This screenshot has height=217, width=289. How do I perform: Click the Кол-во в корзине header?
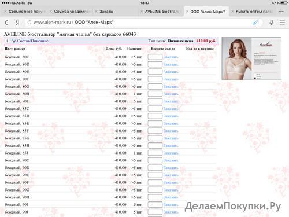[200, 49]
